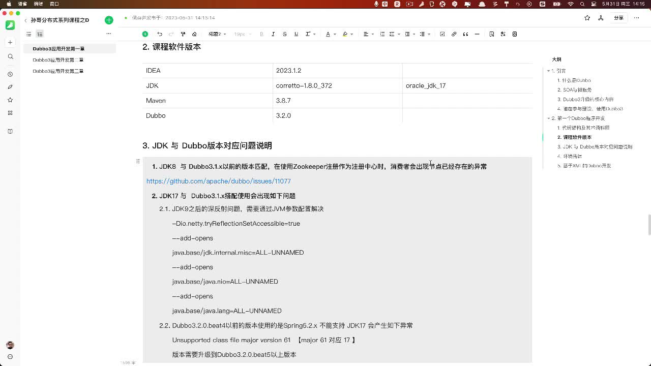
Task: Click the find in document toolbar icon
Action: click(x=492, y=34)
